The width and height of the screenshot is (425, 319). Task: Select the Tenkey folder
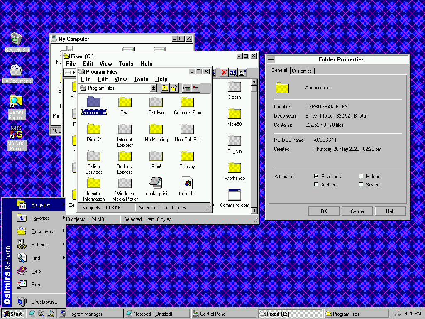(x=187, y=160)
